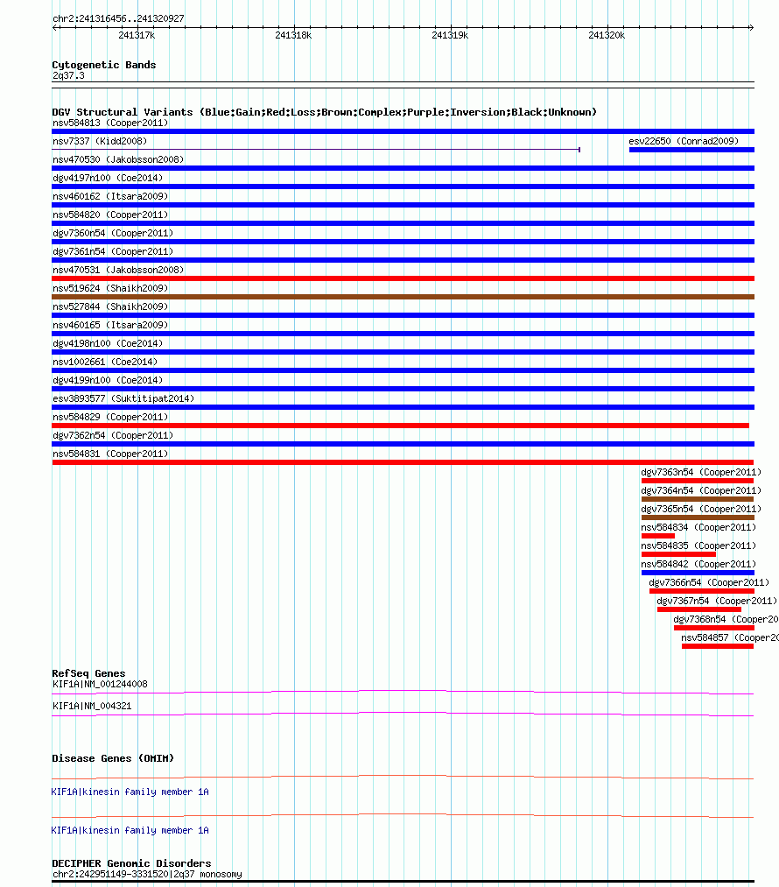Select the brown bar under nsv519624

pos(404,297)
